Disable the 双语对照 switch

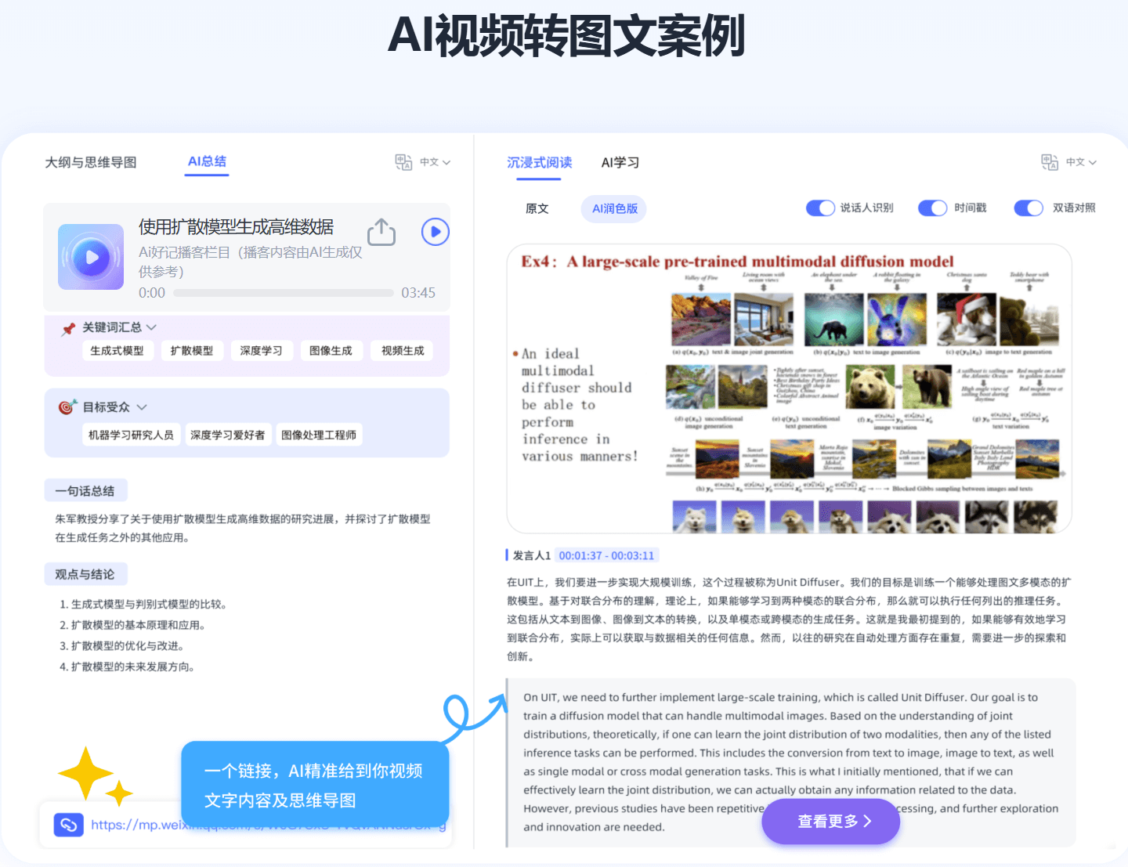tap(1029, 208)
